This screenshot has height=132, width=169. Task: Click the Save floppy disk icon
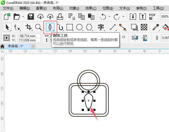[x=31, y=17]
